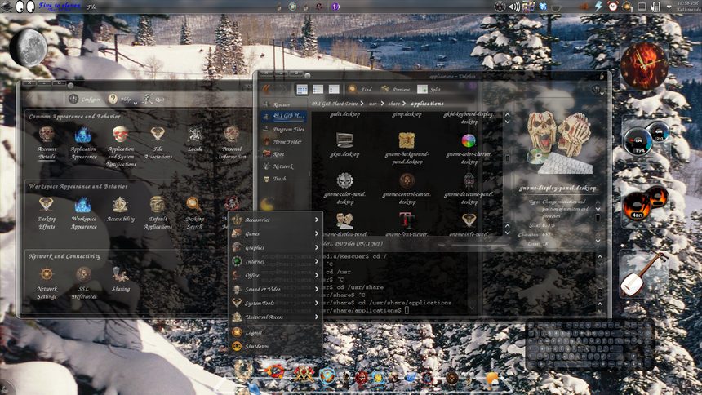Open Application and System Notifications
The height and width of the screenshot is (395, 702).
(x=121, y=147)
